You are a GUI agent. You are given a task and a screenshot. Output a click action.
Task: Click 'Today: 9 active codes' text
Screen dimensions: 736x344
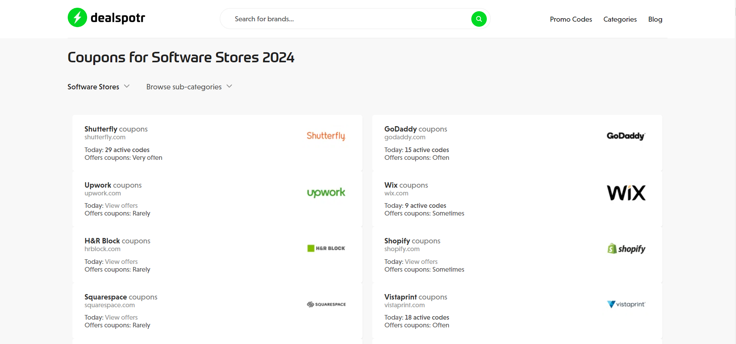click(x=415, y=205)
